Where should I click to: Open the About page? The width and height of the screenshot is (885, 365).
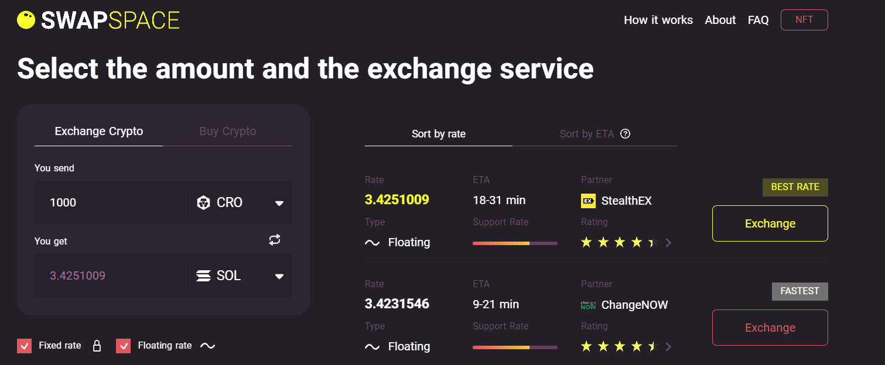point(720,20)
